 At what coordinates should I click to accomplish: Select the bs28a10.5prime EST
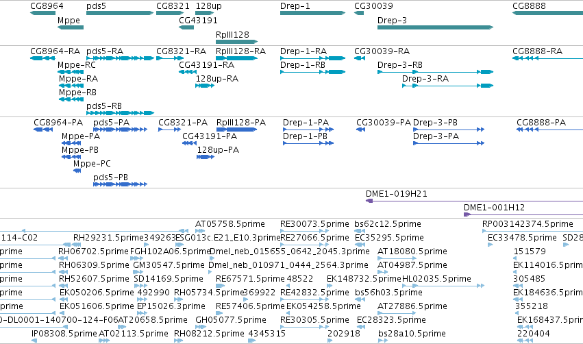click(383, 341)
